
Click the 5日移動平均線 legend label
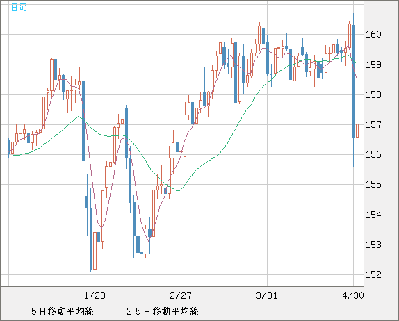[63, 311]
